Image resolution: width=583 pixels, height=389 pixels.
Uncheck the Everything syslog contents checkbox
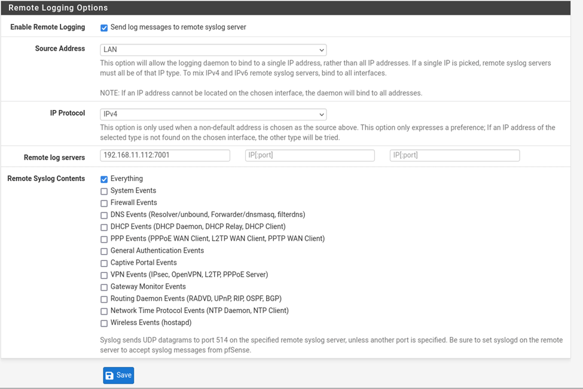pos(104,179)
